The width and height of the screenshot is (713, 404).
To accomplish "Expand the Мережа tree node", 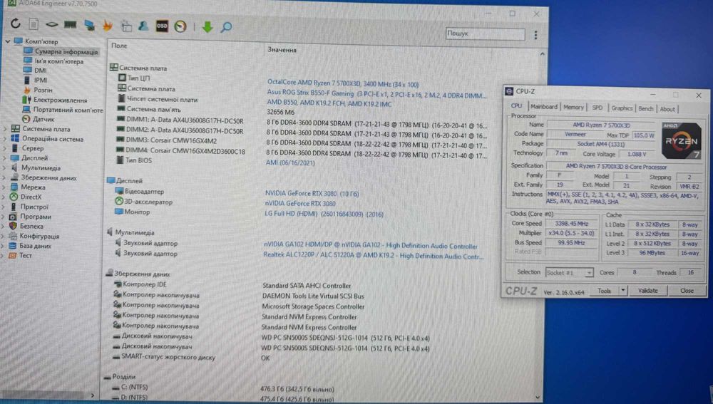I will point(4,187).
